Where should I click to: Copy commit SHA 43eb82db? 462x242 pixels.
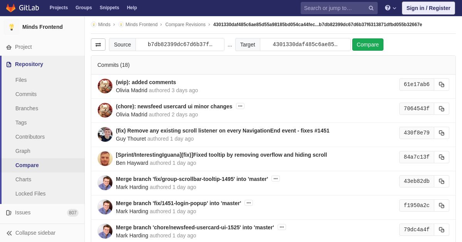442,181
